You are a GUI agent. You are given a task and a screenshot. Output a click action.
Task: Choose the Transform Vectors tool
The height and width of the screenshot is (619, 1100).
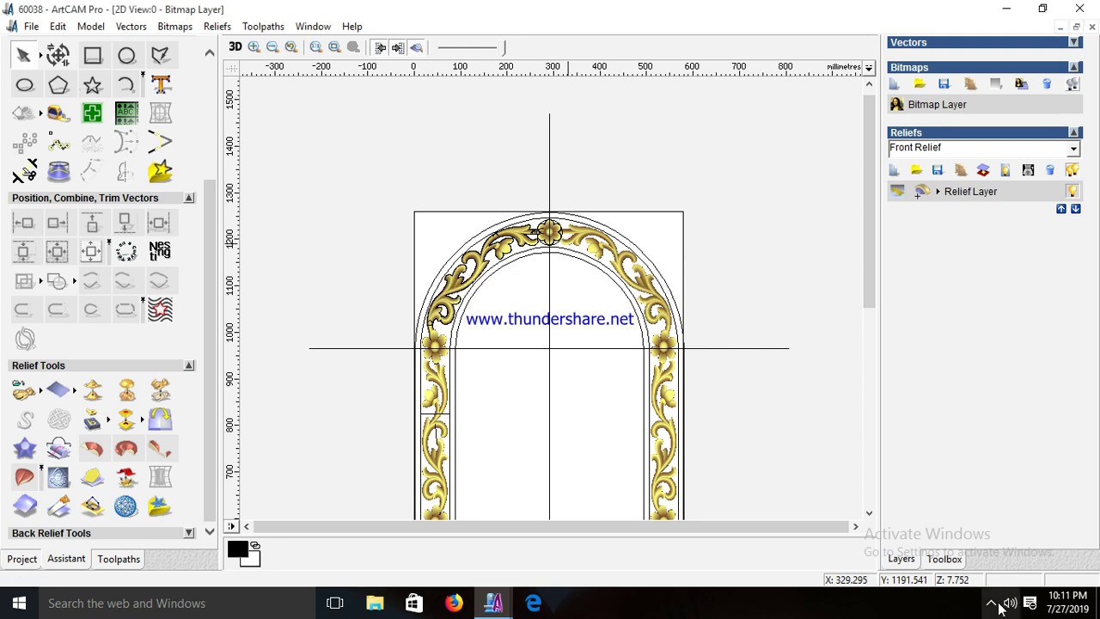(58, 56)
